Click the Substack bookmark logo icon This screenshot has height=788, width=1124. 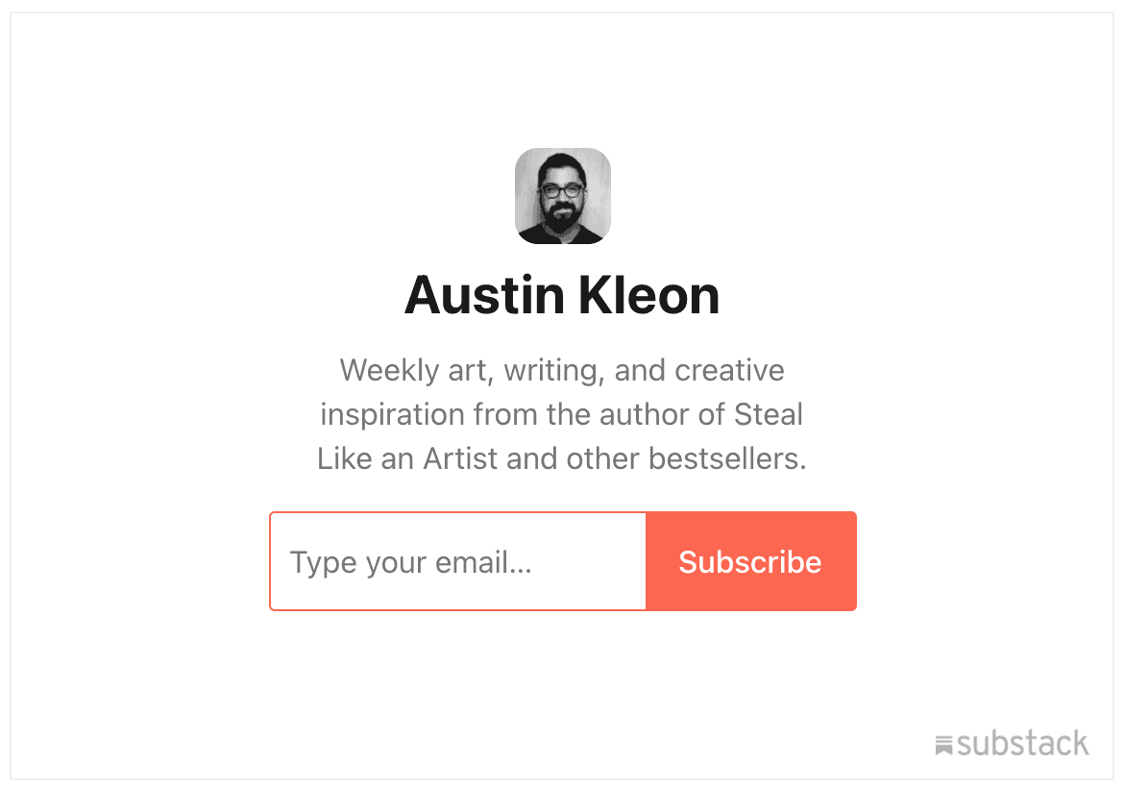pos(943,745)
